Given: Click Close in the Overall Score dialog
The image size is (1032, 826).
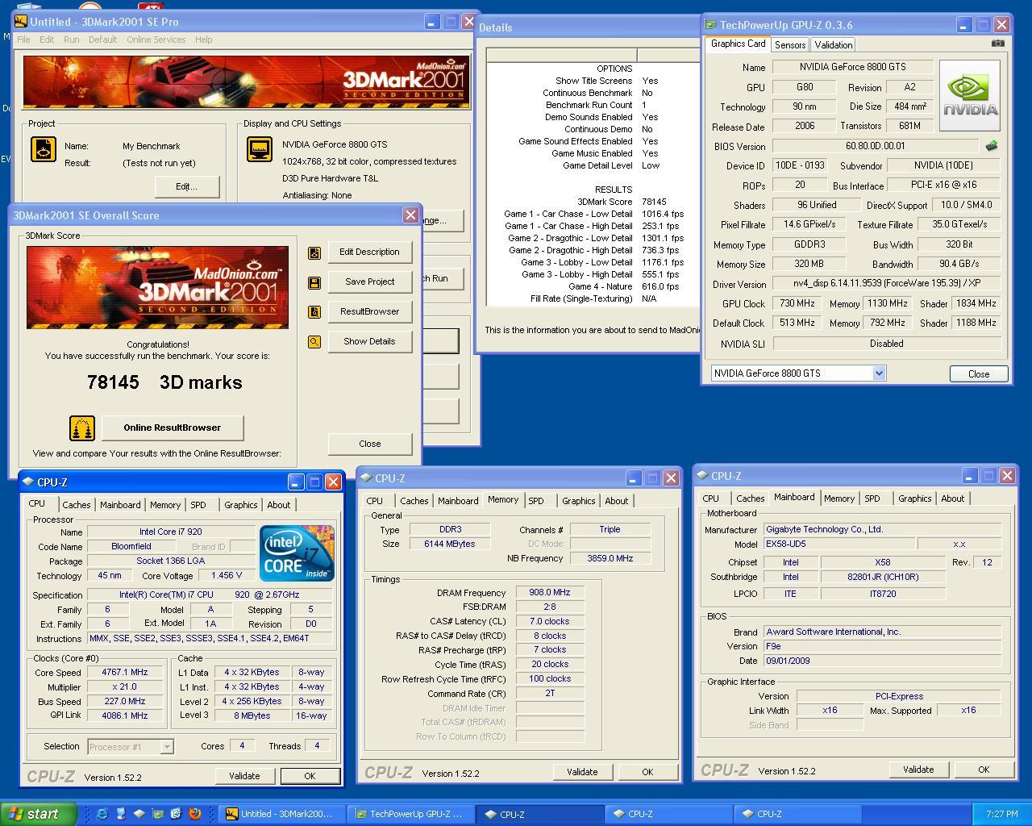Looking at the screenshot, I should tap(369, 444).
